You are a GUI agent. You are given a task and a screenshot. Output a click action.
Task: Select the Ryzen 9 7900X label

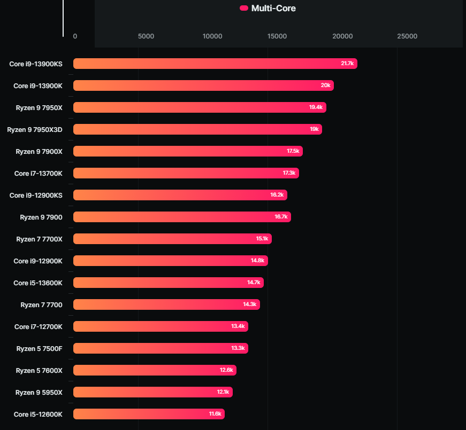pyautogui.click(x=39, y=152)
